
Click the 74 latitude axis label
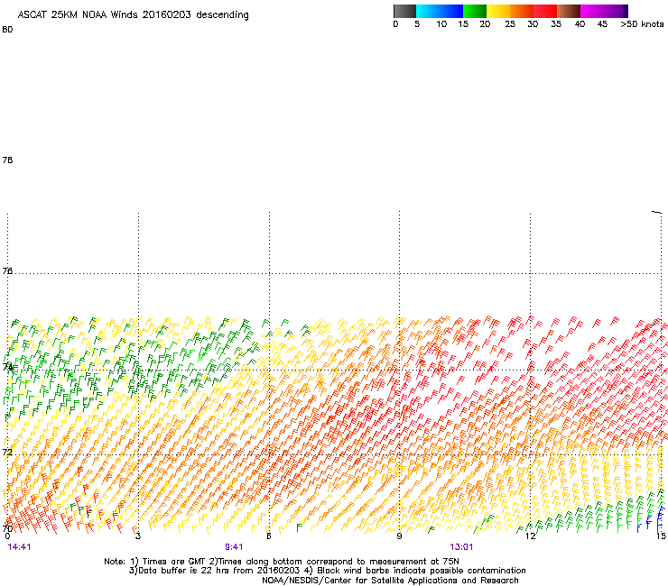(7, 366)
